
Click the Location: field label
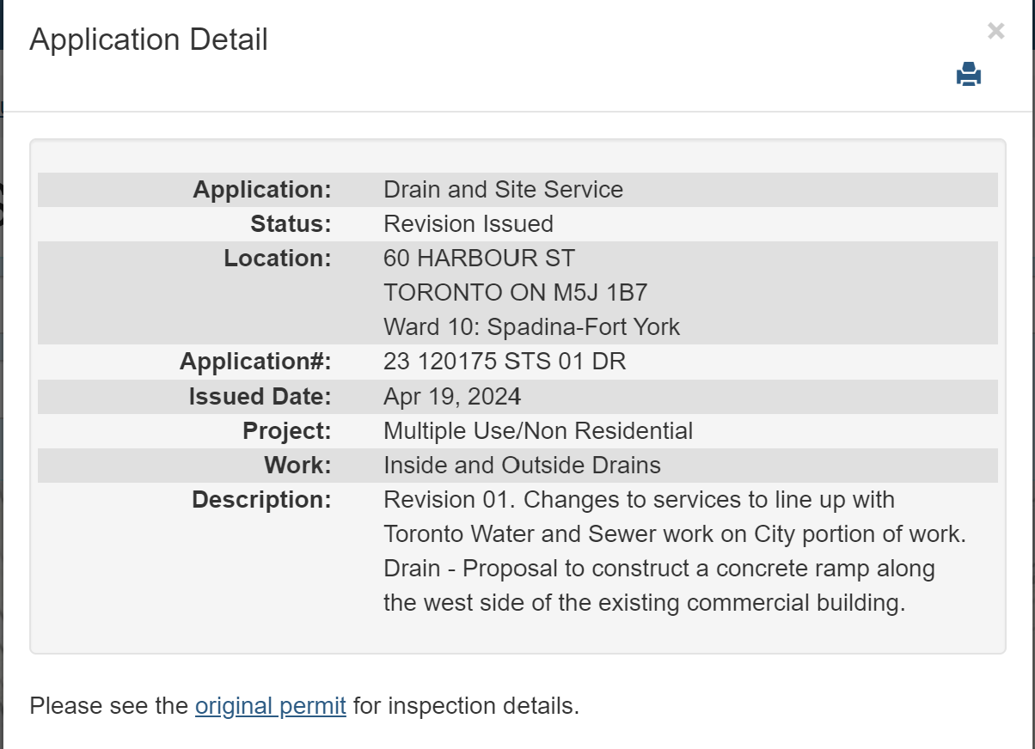point(278,259)
